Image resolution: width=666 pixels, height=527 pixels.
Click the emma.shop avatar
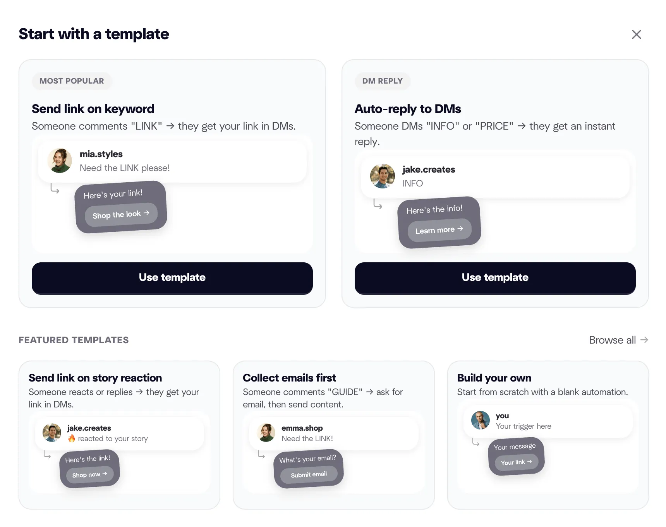(x=266, y=433)
